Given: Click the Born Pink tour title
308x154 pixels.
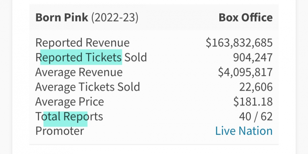Looking at the screenshot, I should click(x=62, y=17).
